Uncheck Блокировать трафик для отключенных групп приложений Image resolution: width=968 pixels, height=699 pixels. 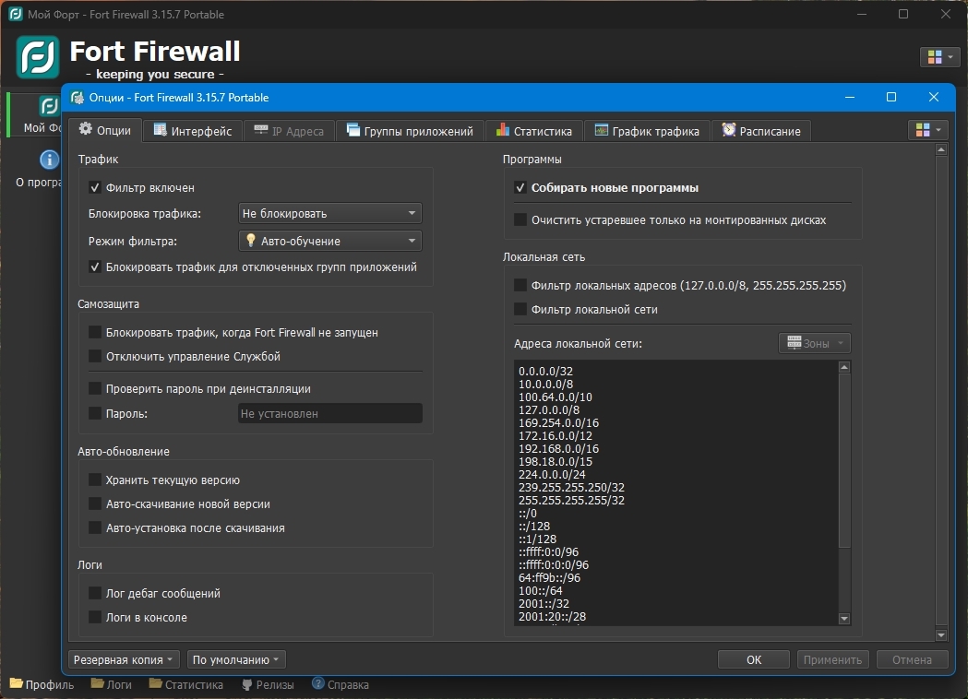pyautogui.click(x=95, y=267)
